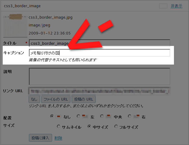Screen dimensions: 189x145
Task: Select the 中サイズ size radio button
Action: [89, 127]
